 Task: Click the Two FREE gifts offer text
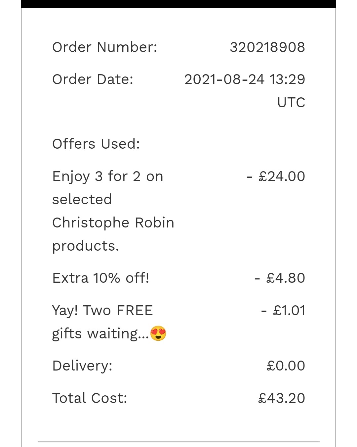pyautogui.click(x=102, y=311)
